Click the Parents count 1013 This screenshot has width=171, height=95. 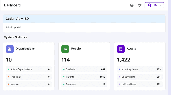click(103, 77)
